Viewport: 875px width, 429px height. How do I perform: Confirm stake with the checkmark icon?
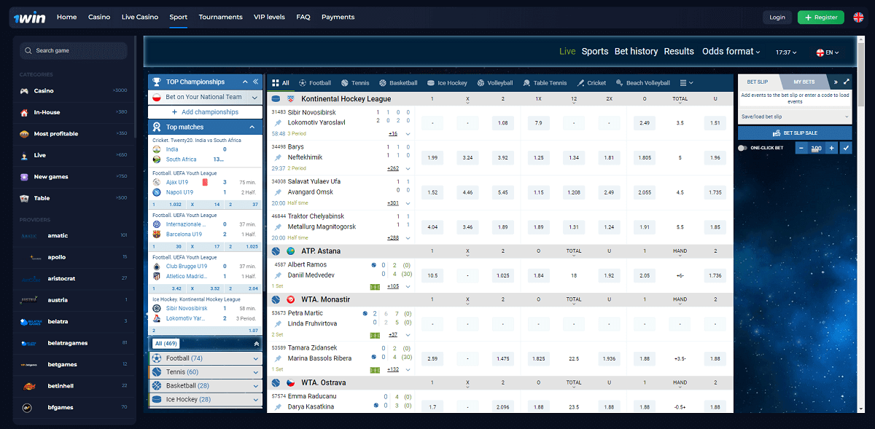[x=845, y=148]
